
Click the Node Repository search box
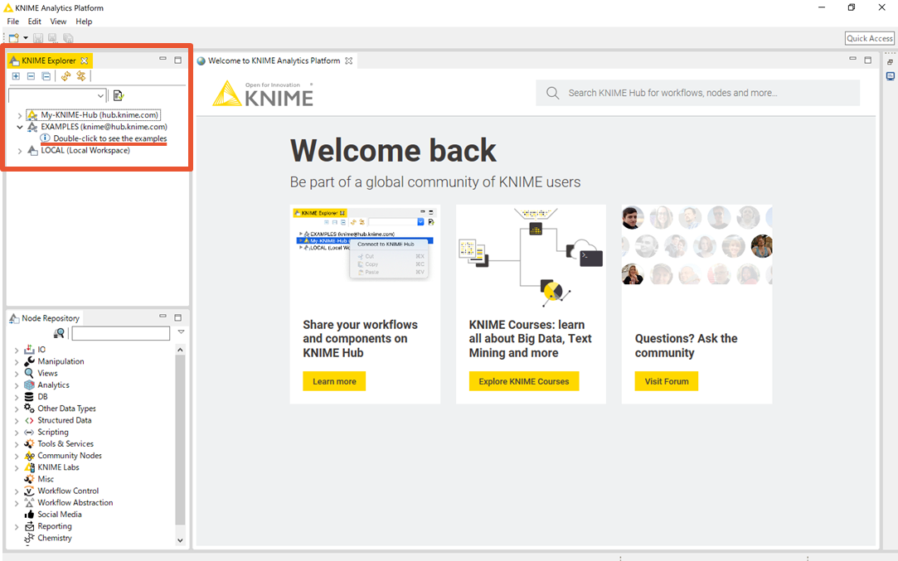click(x=121, y=333)
